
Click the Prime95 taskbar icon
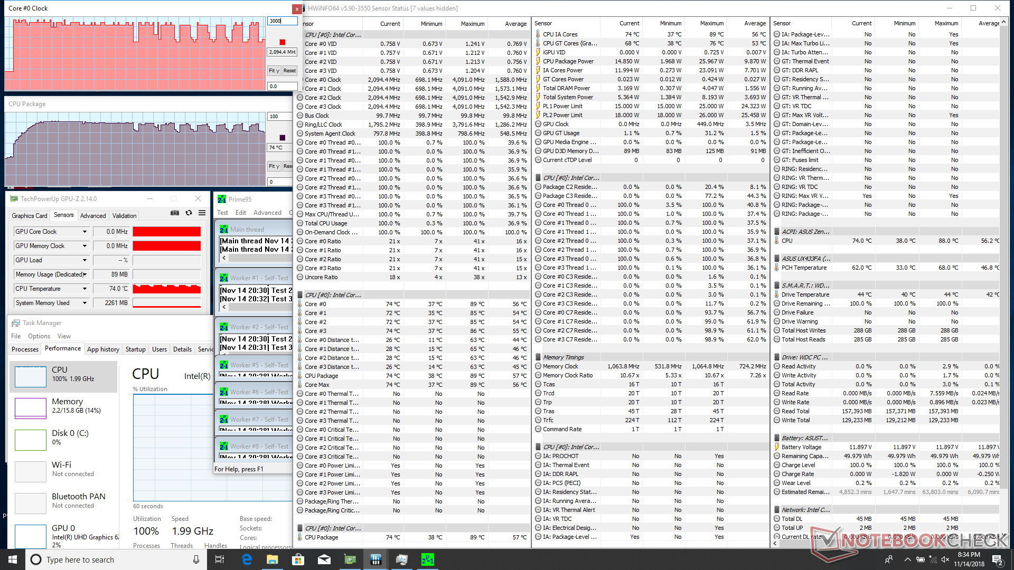427,559
